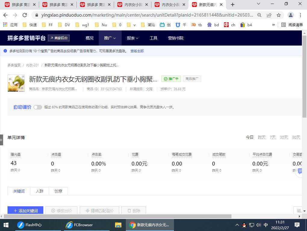Open the 商家后台 link
307x231 pixels.
59,38
